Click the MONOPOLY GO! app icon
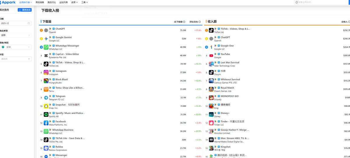Viewport: 350px width, 158px height. click(211, 98)
